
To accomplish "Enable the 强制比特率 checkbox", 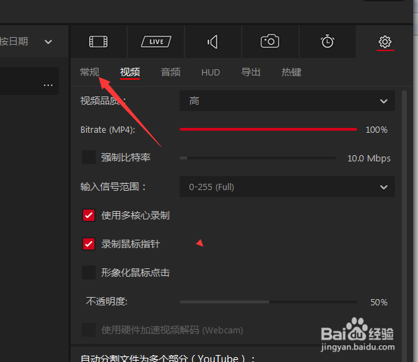I will click(x=89, y=157).
